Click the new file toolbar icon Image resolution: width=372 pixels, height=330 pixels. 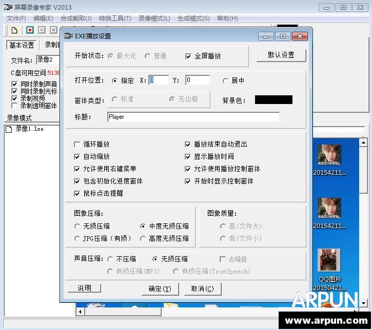pyautogui.click(x=14, y=30)
